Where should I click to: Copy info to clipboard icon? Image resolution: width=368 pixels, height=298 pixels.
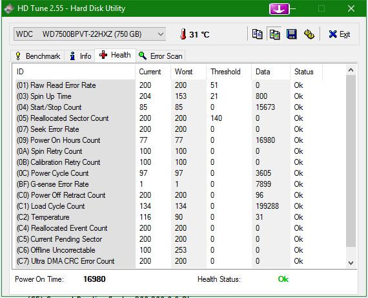click(257, 34)
